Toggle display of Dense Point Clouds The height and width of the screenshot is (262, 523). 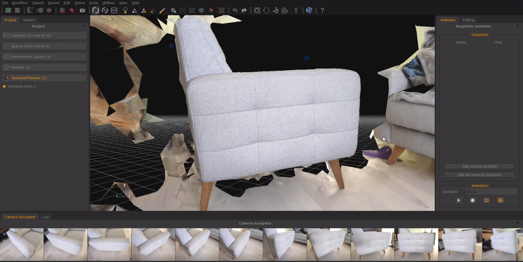(44, 57)
